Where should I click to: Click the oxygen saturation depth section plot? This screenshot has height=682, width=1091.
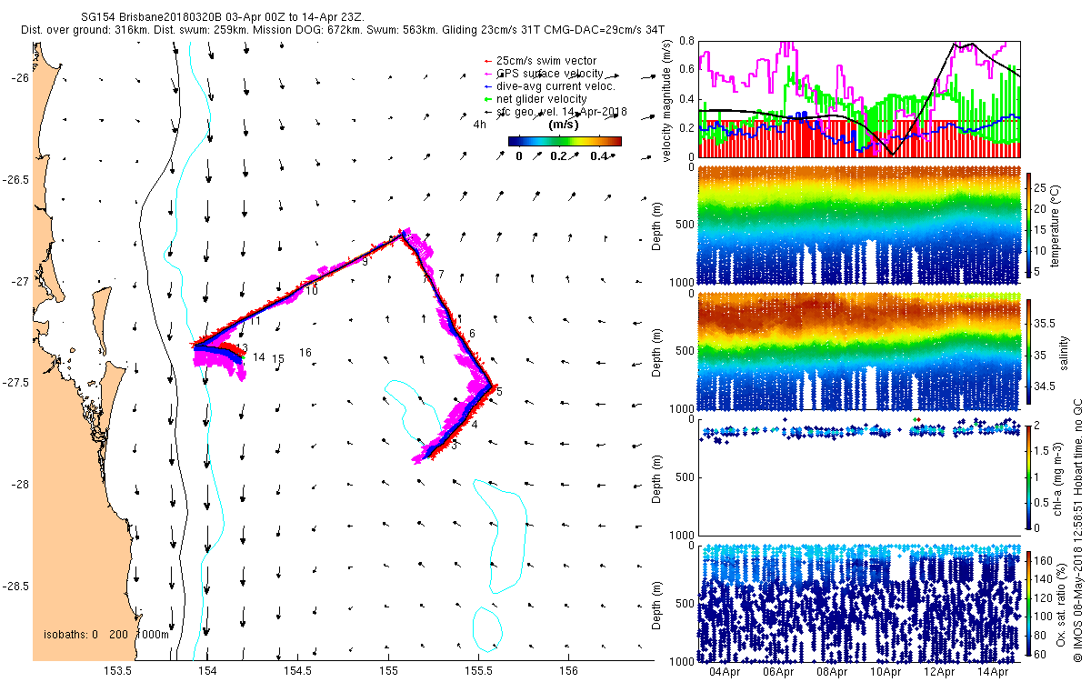tap(859, 604)
